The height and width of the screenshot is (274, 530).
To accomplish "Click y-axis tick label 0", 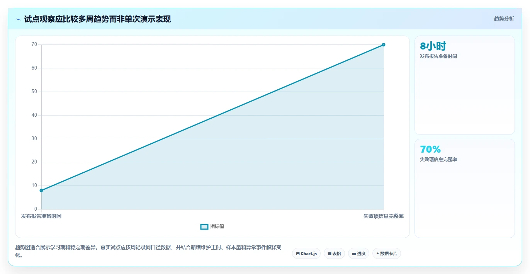I will [36, 209].
